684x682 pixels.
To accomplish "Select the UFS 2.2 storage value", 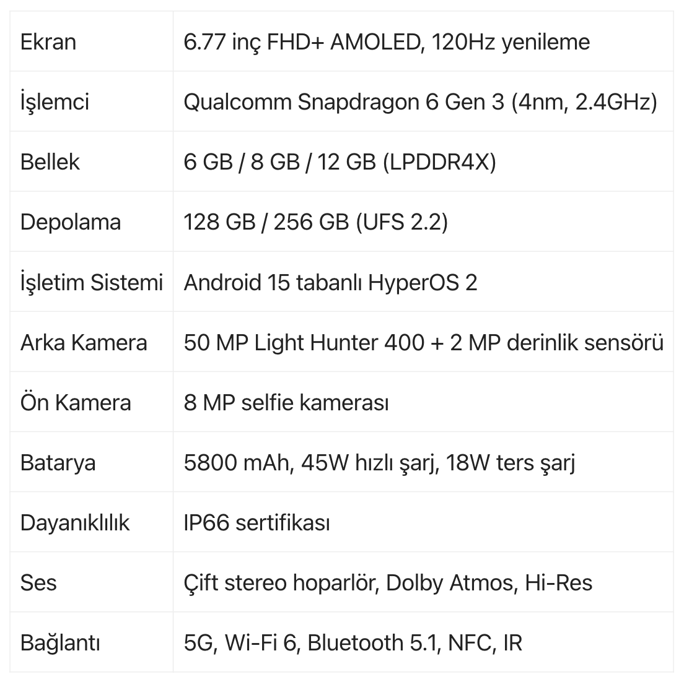I will 315,222.
